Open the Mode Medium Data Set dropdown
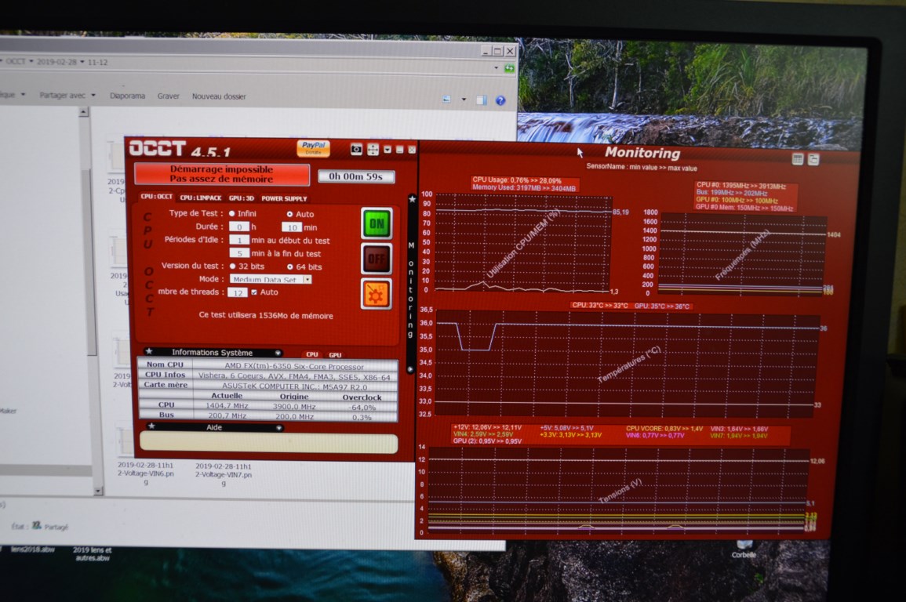The width and height of the screenshot is (906, 602). 307,279
